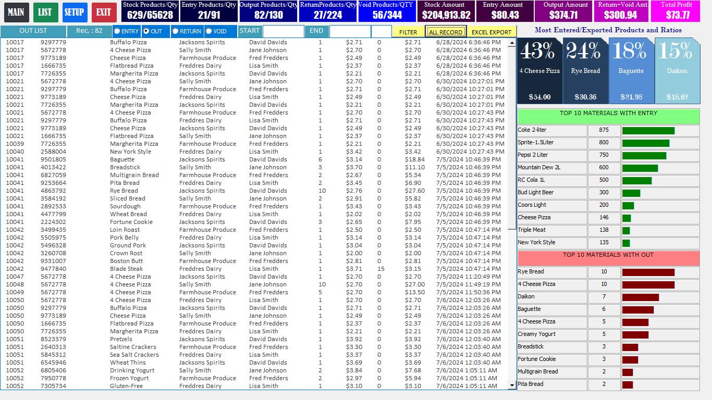Click the TOP 10 MATERIALS WITH OUT header
Viewport: 712px width, 400px height.
608,258
